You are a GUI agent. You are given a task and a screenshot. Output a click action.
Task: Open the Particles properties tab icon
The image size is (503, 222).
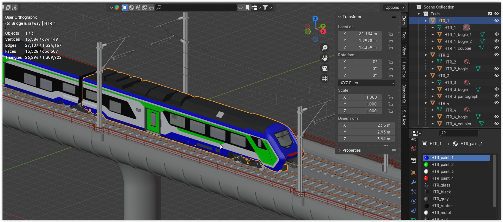pos(414,192)
